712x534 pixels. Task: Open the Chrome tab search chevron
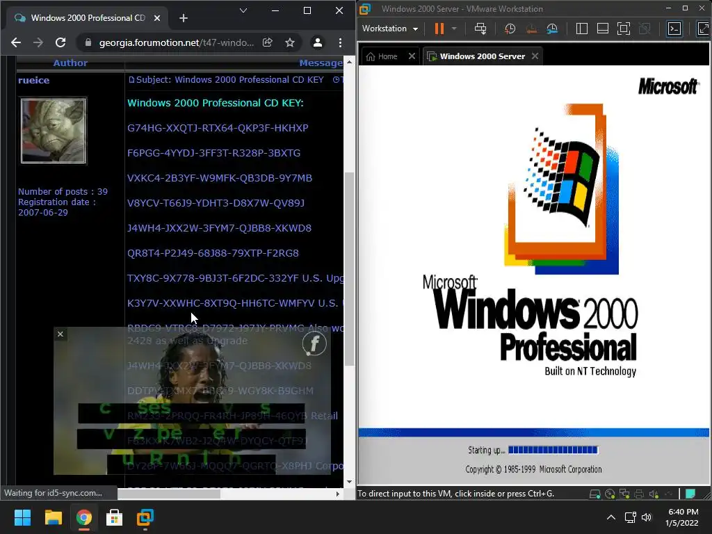point(243,10)
